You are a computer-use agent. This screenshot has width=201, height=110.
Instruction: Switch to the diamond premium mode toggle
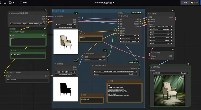point(195,2)
